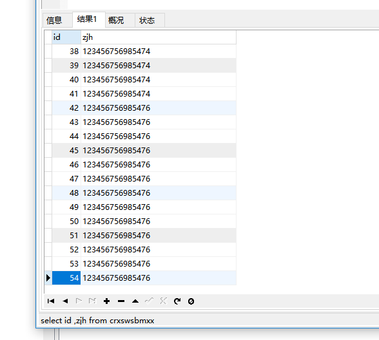Select the id cell 39
The width and height of the screenshot is (379, 340).
click(66, 66)
